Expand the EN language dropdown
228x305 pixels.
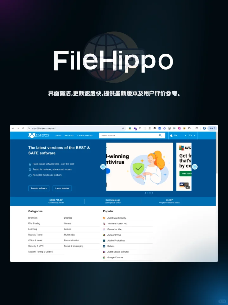[193, 135]
